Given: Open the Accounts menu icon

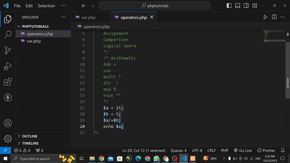Looking at the screenshot, I should (x=8, y=123).
